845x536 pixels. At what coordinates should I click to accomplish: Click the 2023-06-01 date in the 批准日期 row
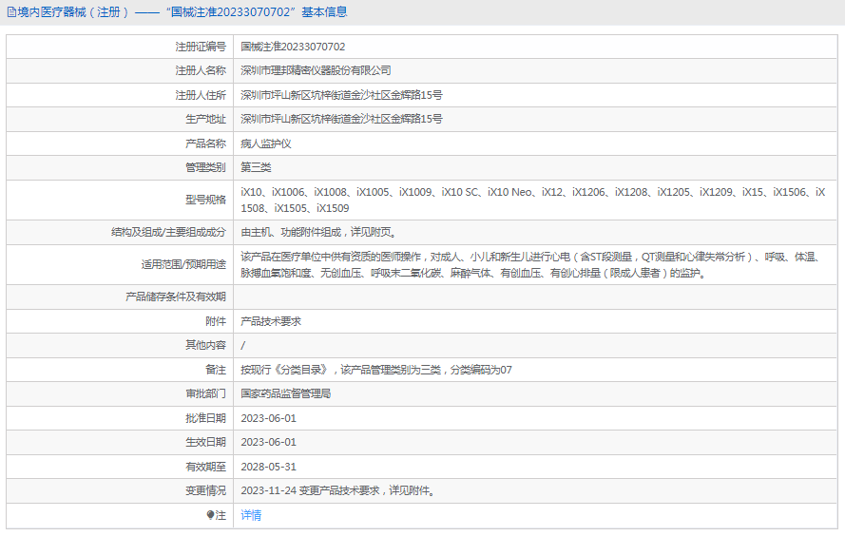click(268, 418)
